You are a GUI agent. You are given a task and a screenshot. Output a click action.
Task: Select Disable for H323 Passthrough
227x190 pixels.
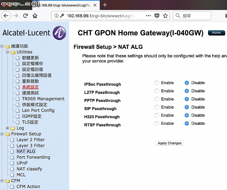[x=187, y=115]
